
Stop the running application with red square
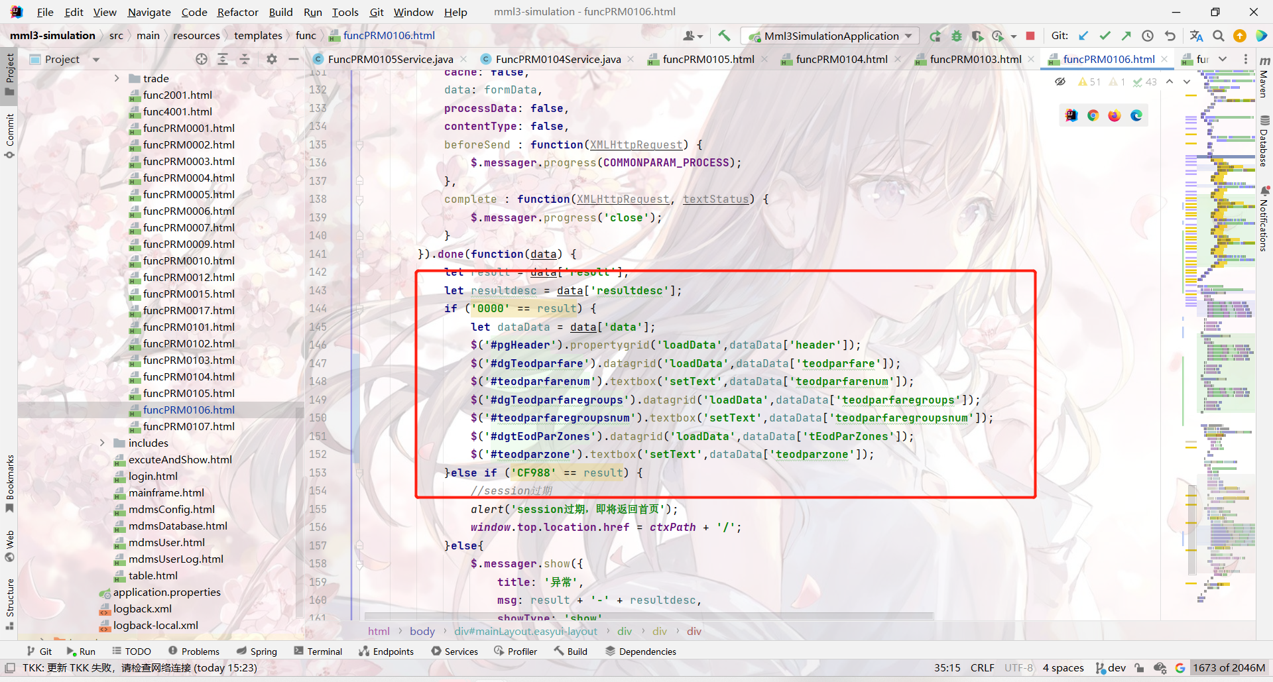1030,36
